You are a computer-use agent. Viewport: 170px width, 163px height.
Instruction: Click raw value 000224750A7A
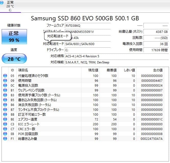[152, 139]
